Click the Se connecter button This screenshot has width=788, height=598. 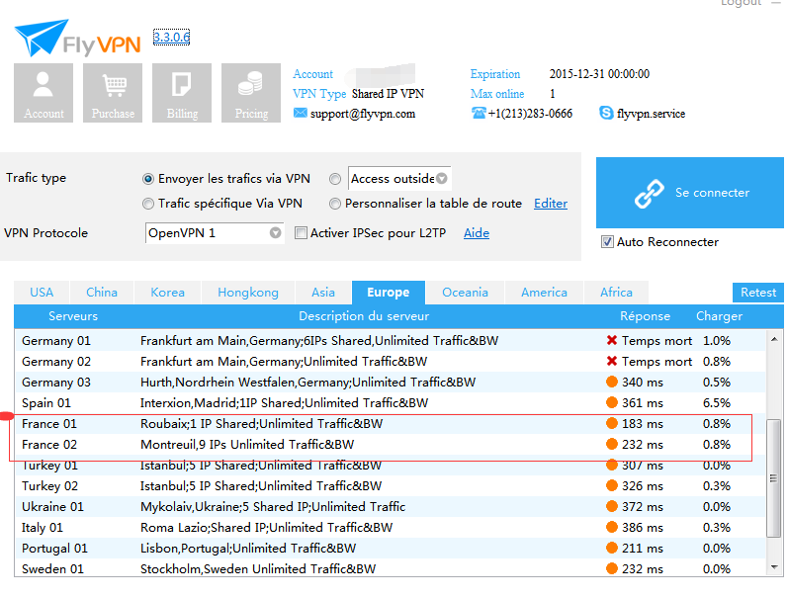coord(690,193)
